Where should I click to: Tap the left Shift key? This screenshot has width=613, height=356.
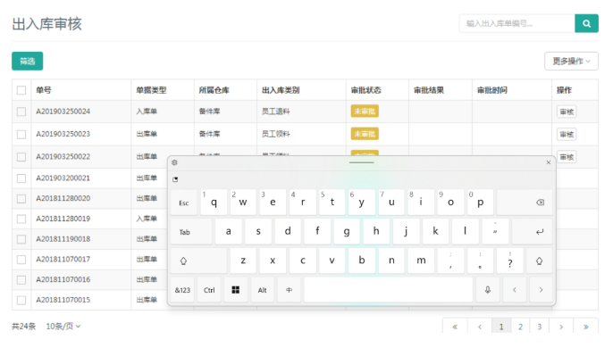[198, 261]
